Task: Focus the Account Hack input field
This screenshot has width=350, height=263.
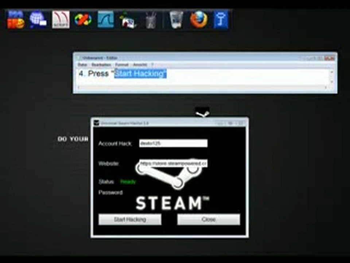Action: click(x=174, y=143)
